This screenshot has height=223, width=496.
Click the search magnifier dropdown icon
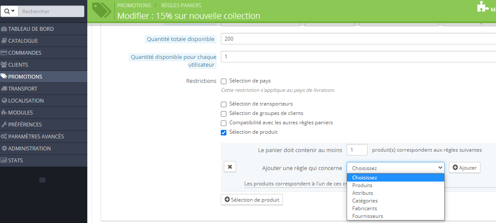(x=9, y=12)
